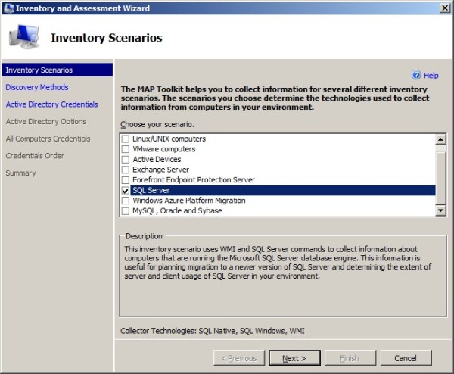Open the Discovery Methods step

coord(36,87)
